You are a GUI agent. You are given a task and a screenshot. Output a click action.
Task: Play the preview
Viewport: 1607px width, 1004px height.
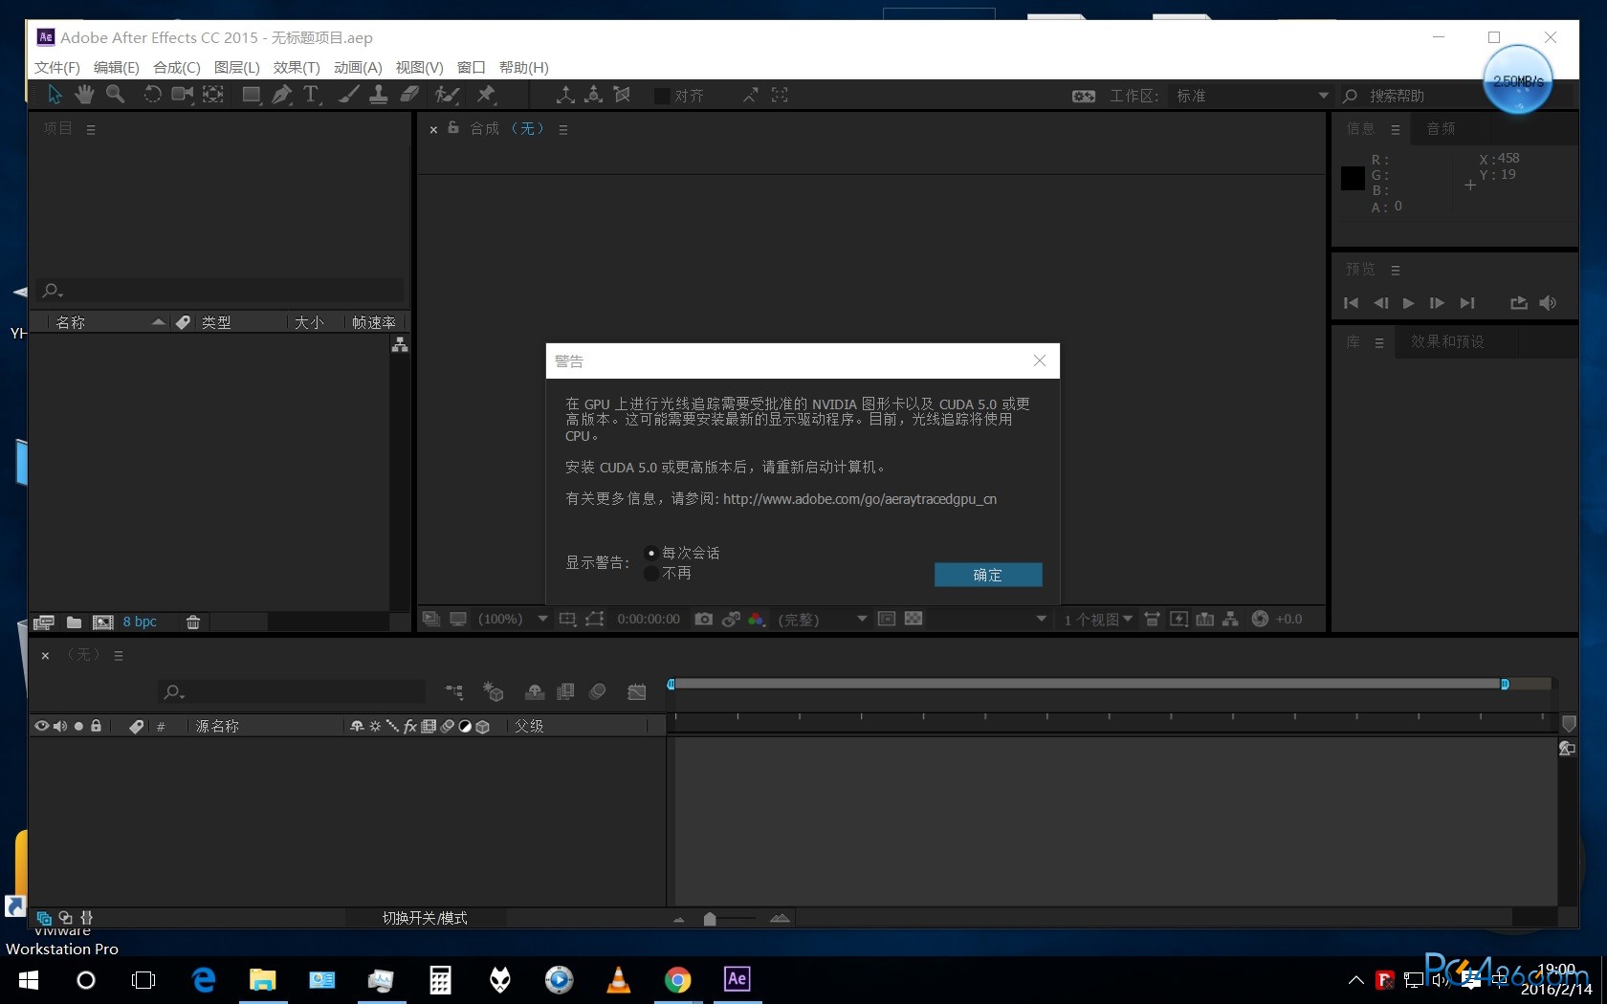pos(1408,303)
